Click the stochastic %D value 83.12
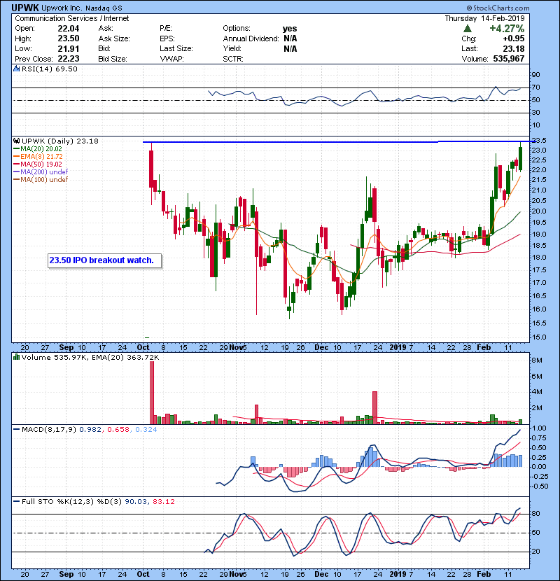 point(164,502)
